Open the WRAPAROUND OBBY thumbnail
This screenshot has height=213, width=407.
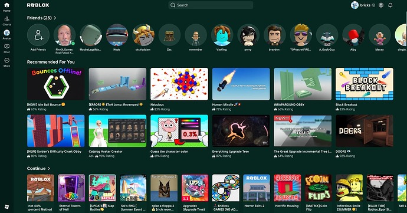(x=303, y=84)
